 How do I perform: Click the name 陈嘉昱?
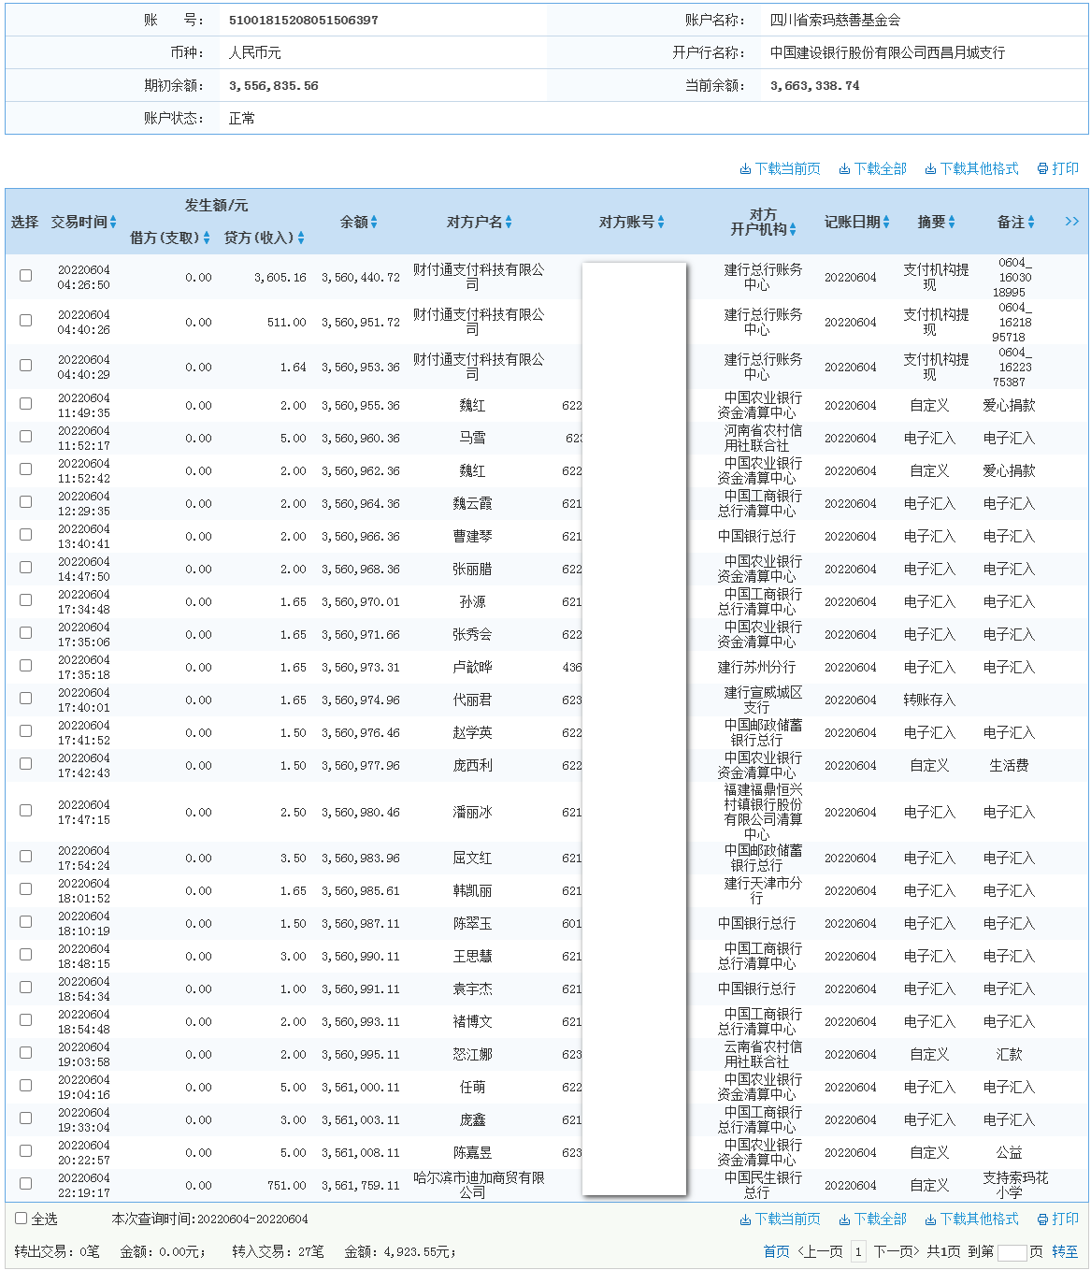pyautogui.click(x=472, y=1153)
